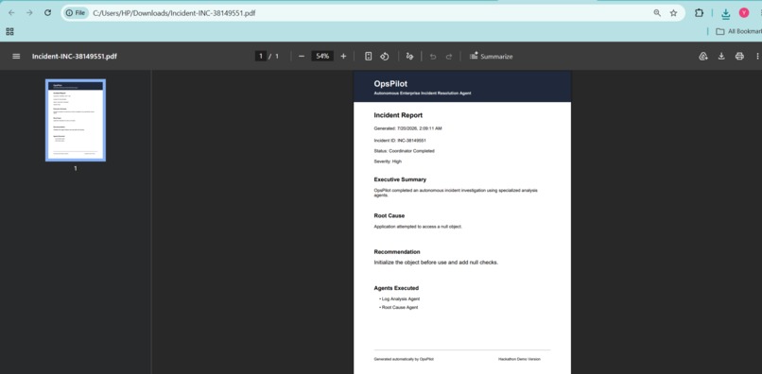Click the Incident ID: INC-38149551 line

pos(400,141)
